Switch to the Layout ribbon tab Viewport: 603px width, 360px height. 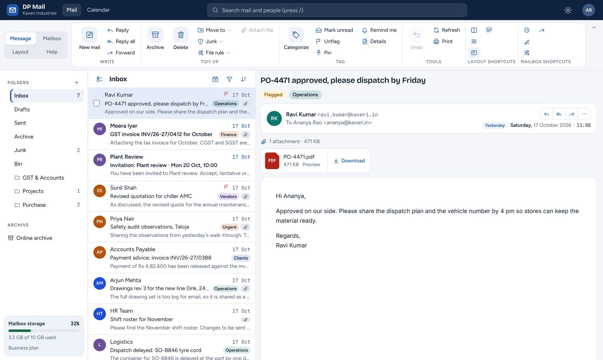click(x=20, y=52)
